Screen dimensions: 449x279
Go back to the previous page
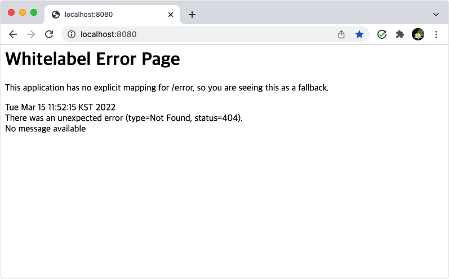13,34
